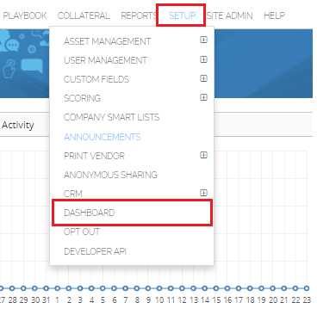Open the Reports menu
Viewport: 317px width, 315px height.
[x=139, y=15]
